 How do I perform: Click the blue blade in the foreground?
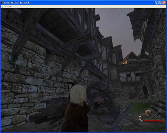click(x=124, y=117)
